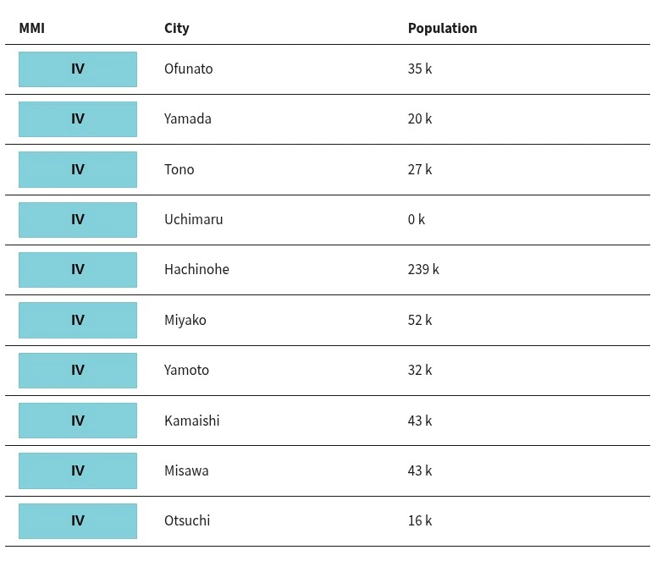Click the 52 k population for Miyako
Image resolution: width=657 pixels, height=561 pixels.
(419, 321)
